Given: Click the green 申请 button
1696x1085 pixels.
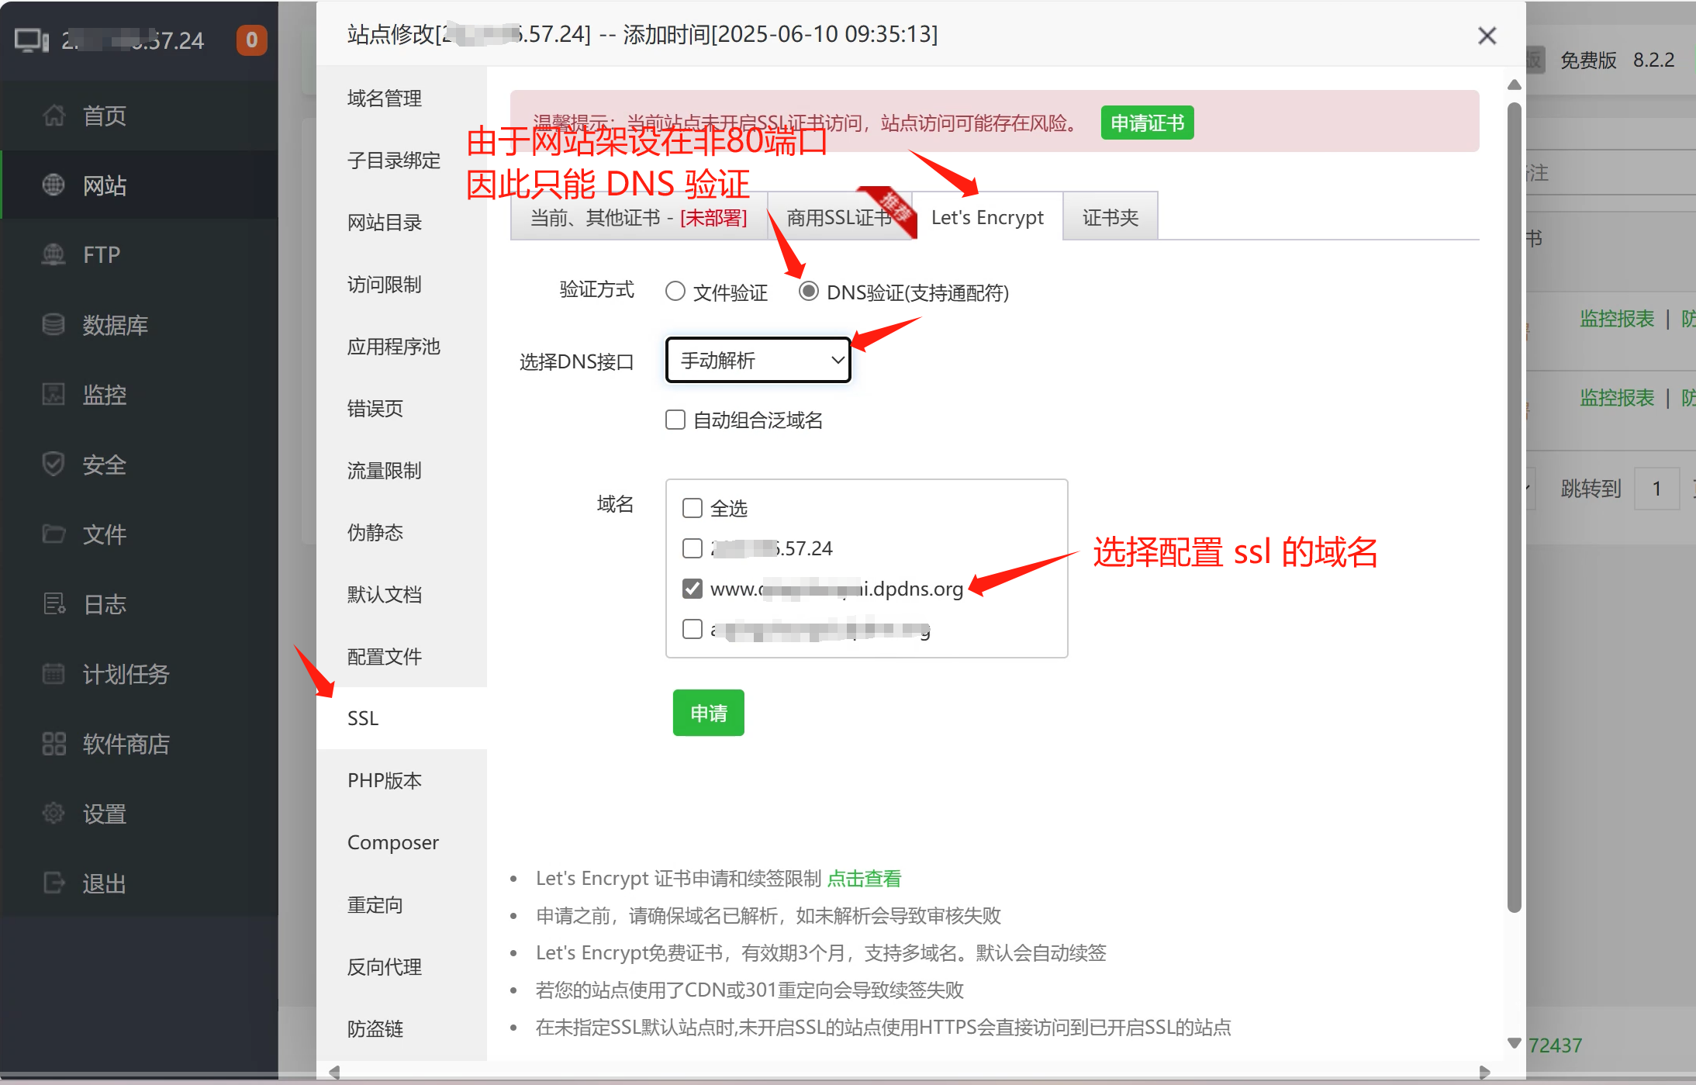Looking at the screenshot, I should [708, 713].
